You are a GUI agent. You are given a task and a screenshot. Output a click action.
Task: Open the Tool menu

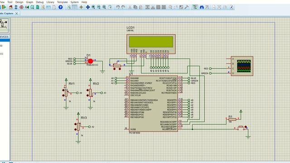(x=10, y=2)
